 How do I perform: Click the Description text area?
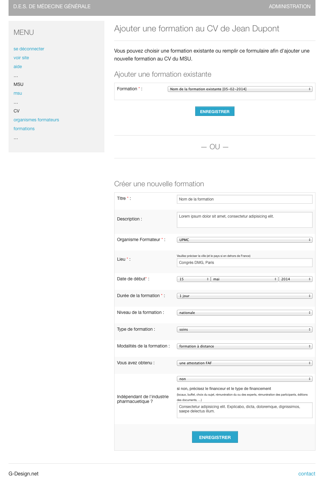point(244,220)
